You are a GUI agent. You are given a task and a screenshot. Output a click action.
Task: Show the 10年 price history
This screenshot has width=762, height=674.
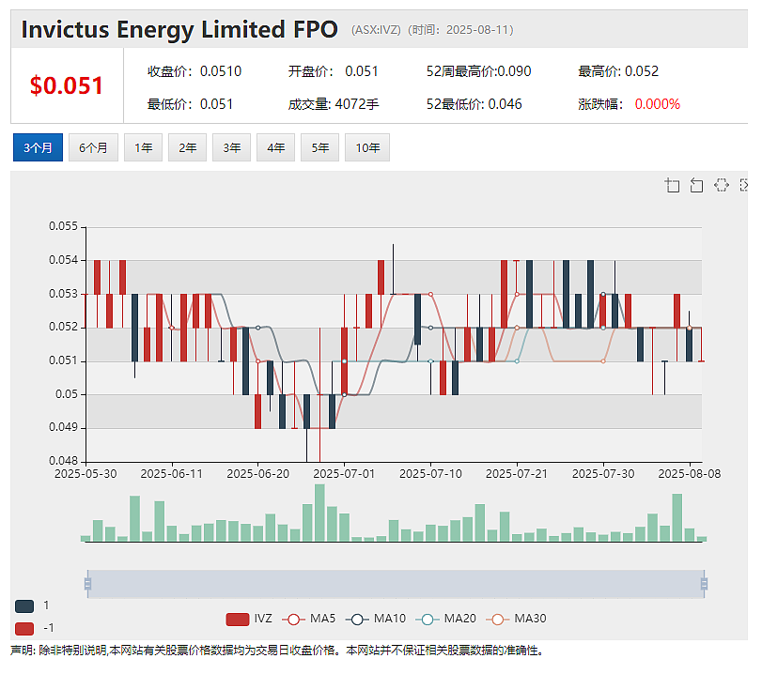point(367,147)
